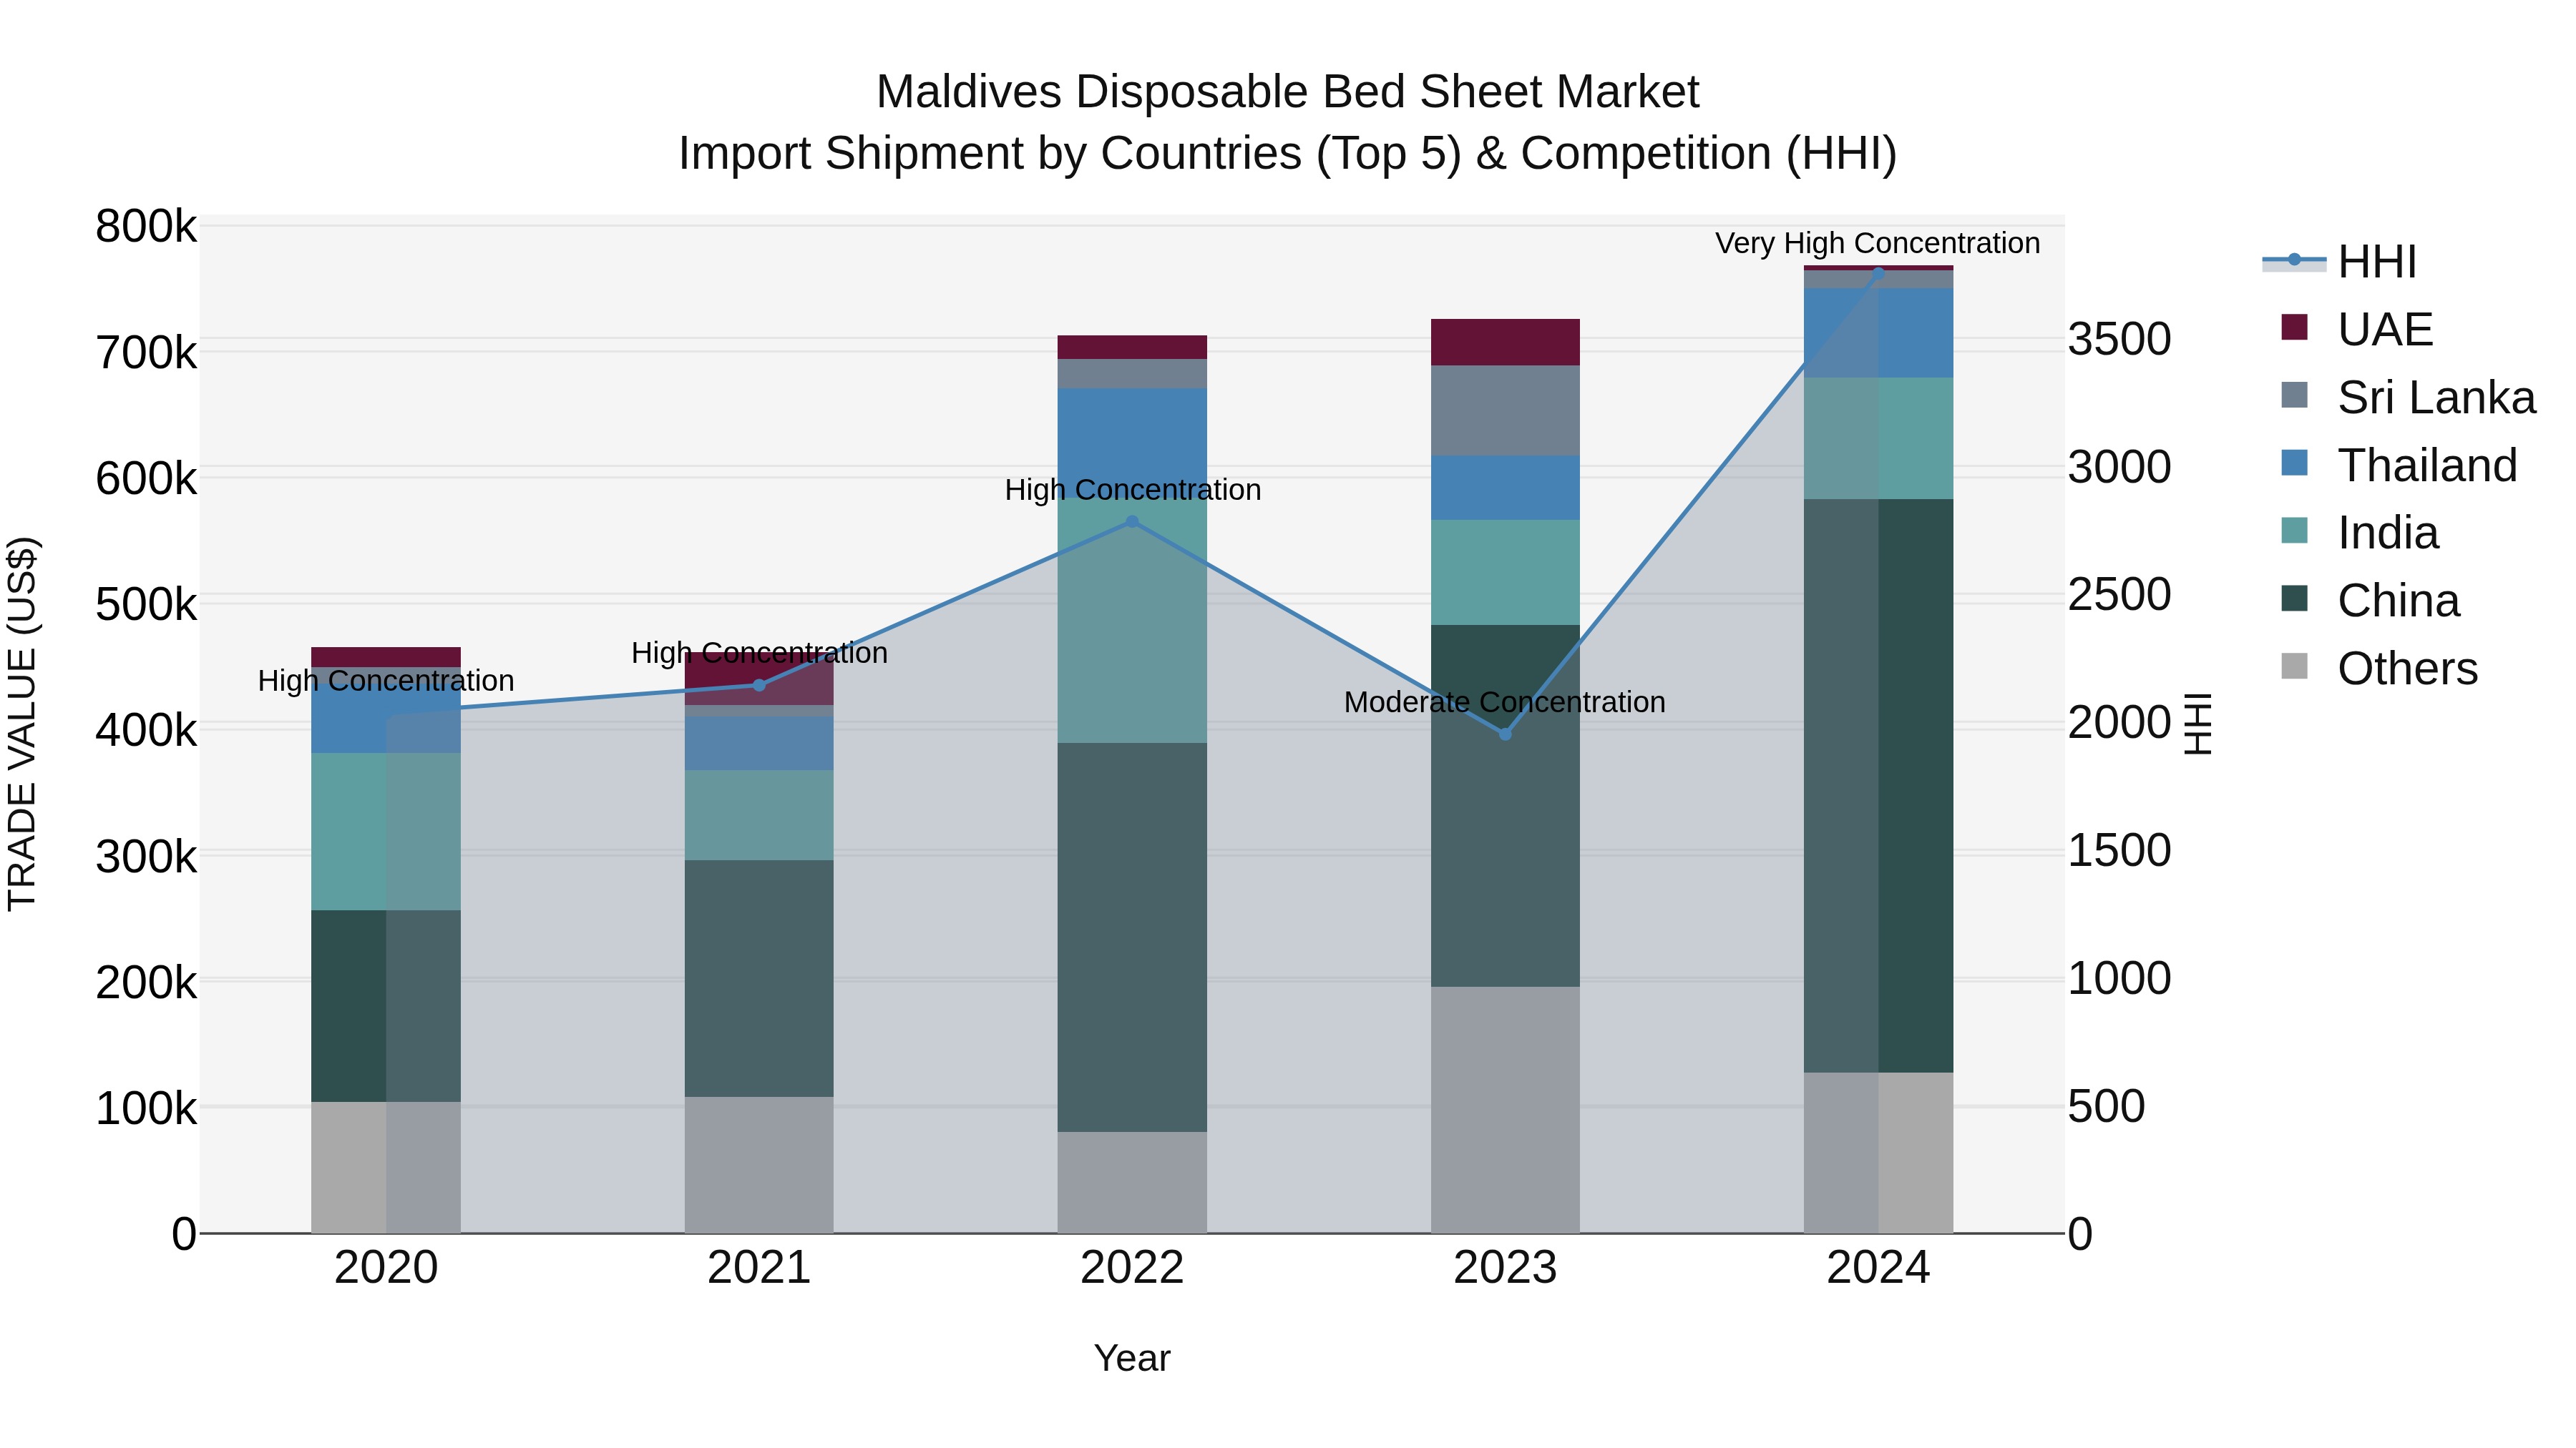Click the HHI data point for 2023
The width and height of the screenshot is (2576, 1448).
coord(1505,734)
